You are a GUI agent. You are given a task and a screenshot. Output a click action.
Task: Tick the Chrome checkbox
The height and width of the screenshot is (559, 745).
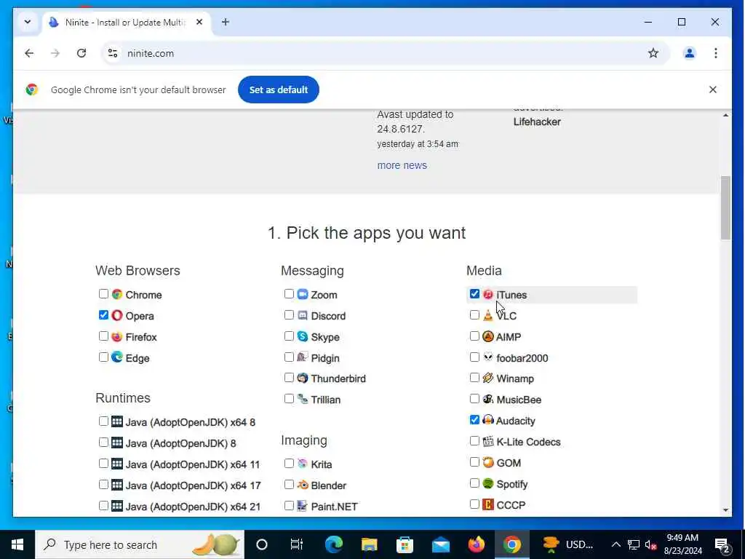(103, 294)
